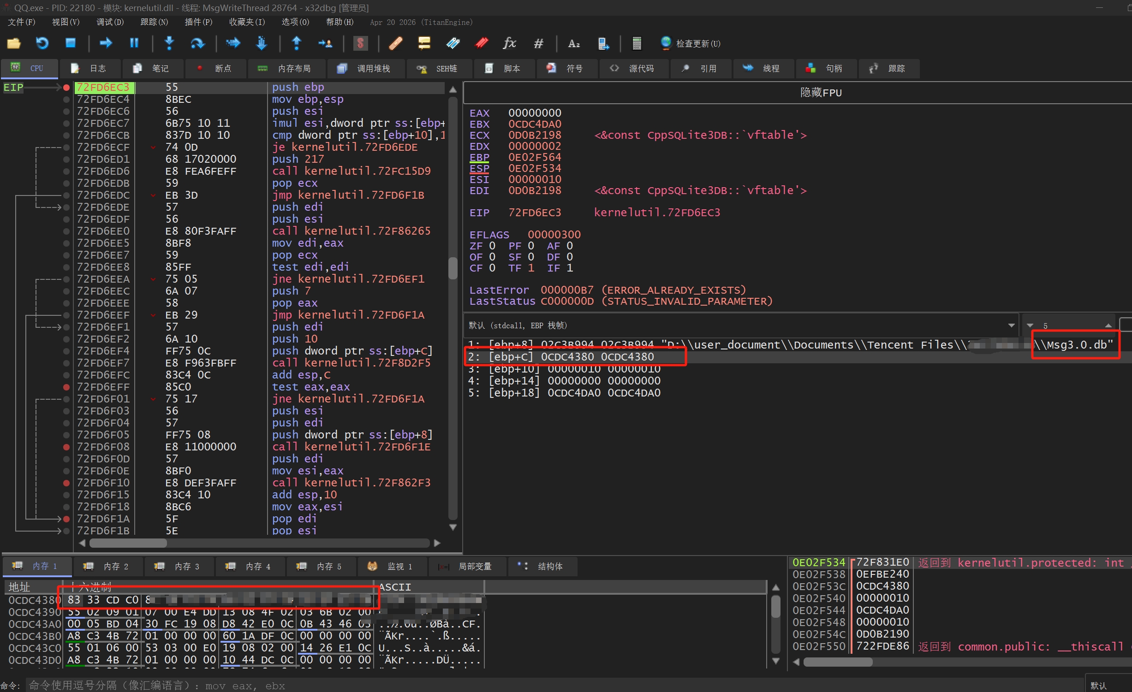Click the disassembly horizontal scrollbar thumb
Screen dimensions: 1132x692
click(128, 543)
